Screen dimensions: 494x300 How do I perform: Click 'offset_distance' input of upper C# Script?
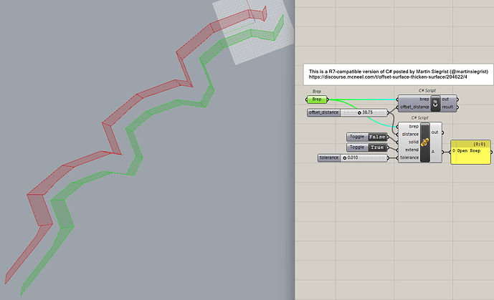click(x=414, y=107)
